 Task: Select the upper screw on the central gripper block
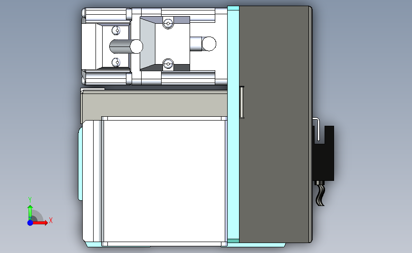click(168, 24)
